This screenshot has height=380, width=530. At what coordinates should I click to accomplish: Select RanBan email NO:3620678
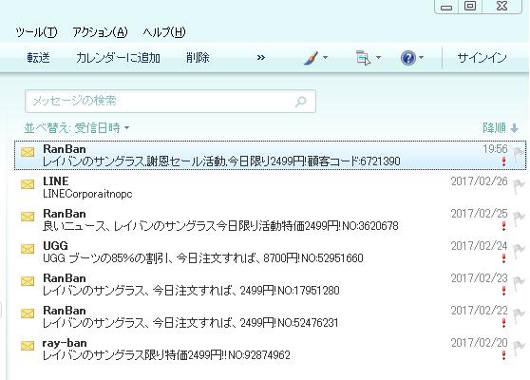coord(270,219)
